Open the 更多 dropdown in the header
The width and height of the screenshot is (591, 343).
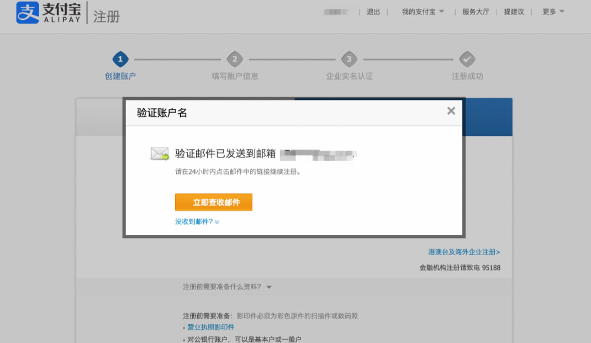pyautogui.click(x=552, y=11)
